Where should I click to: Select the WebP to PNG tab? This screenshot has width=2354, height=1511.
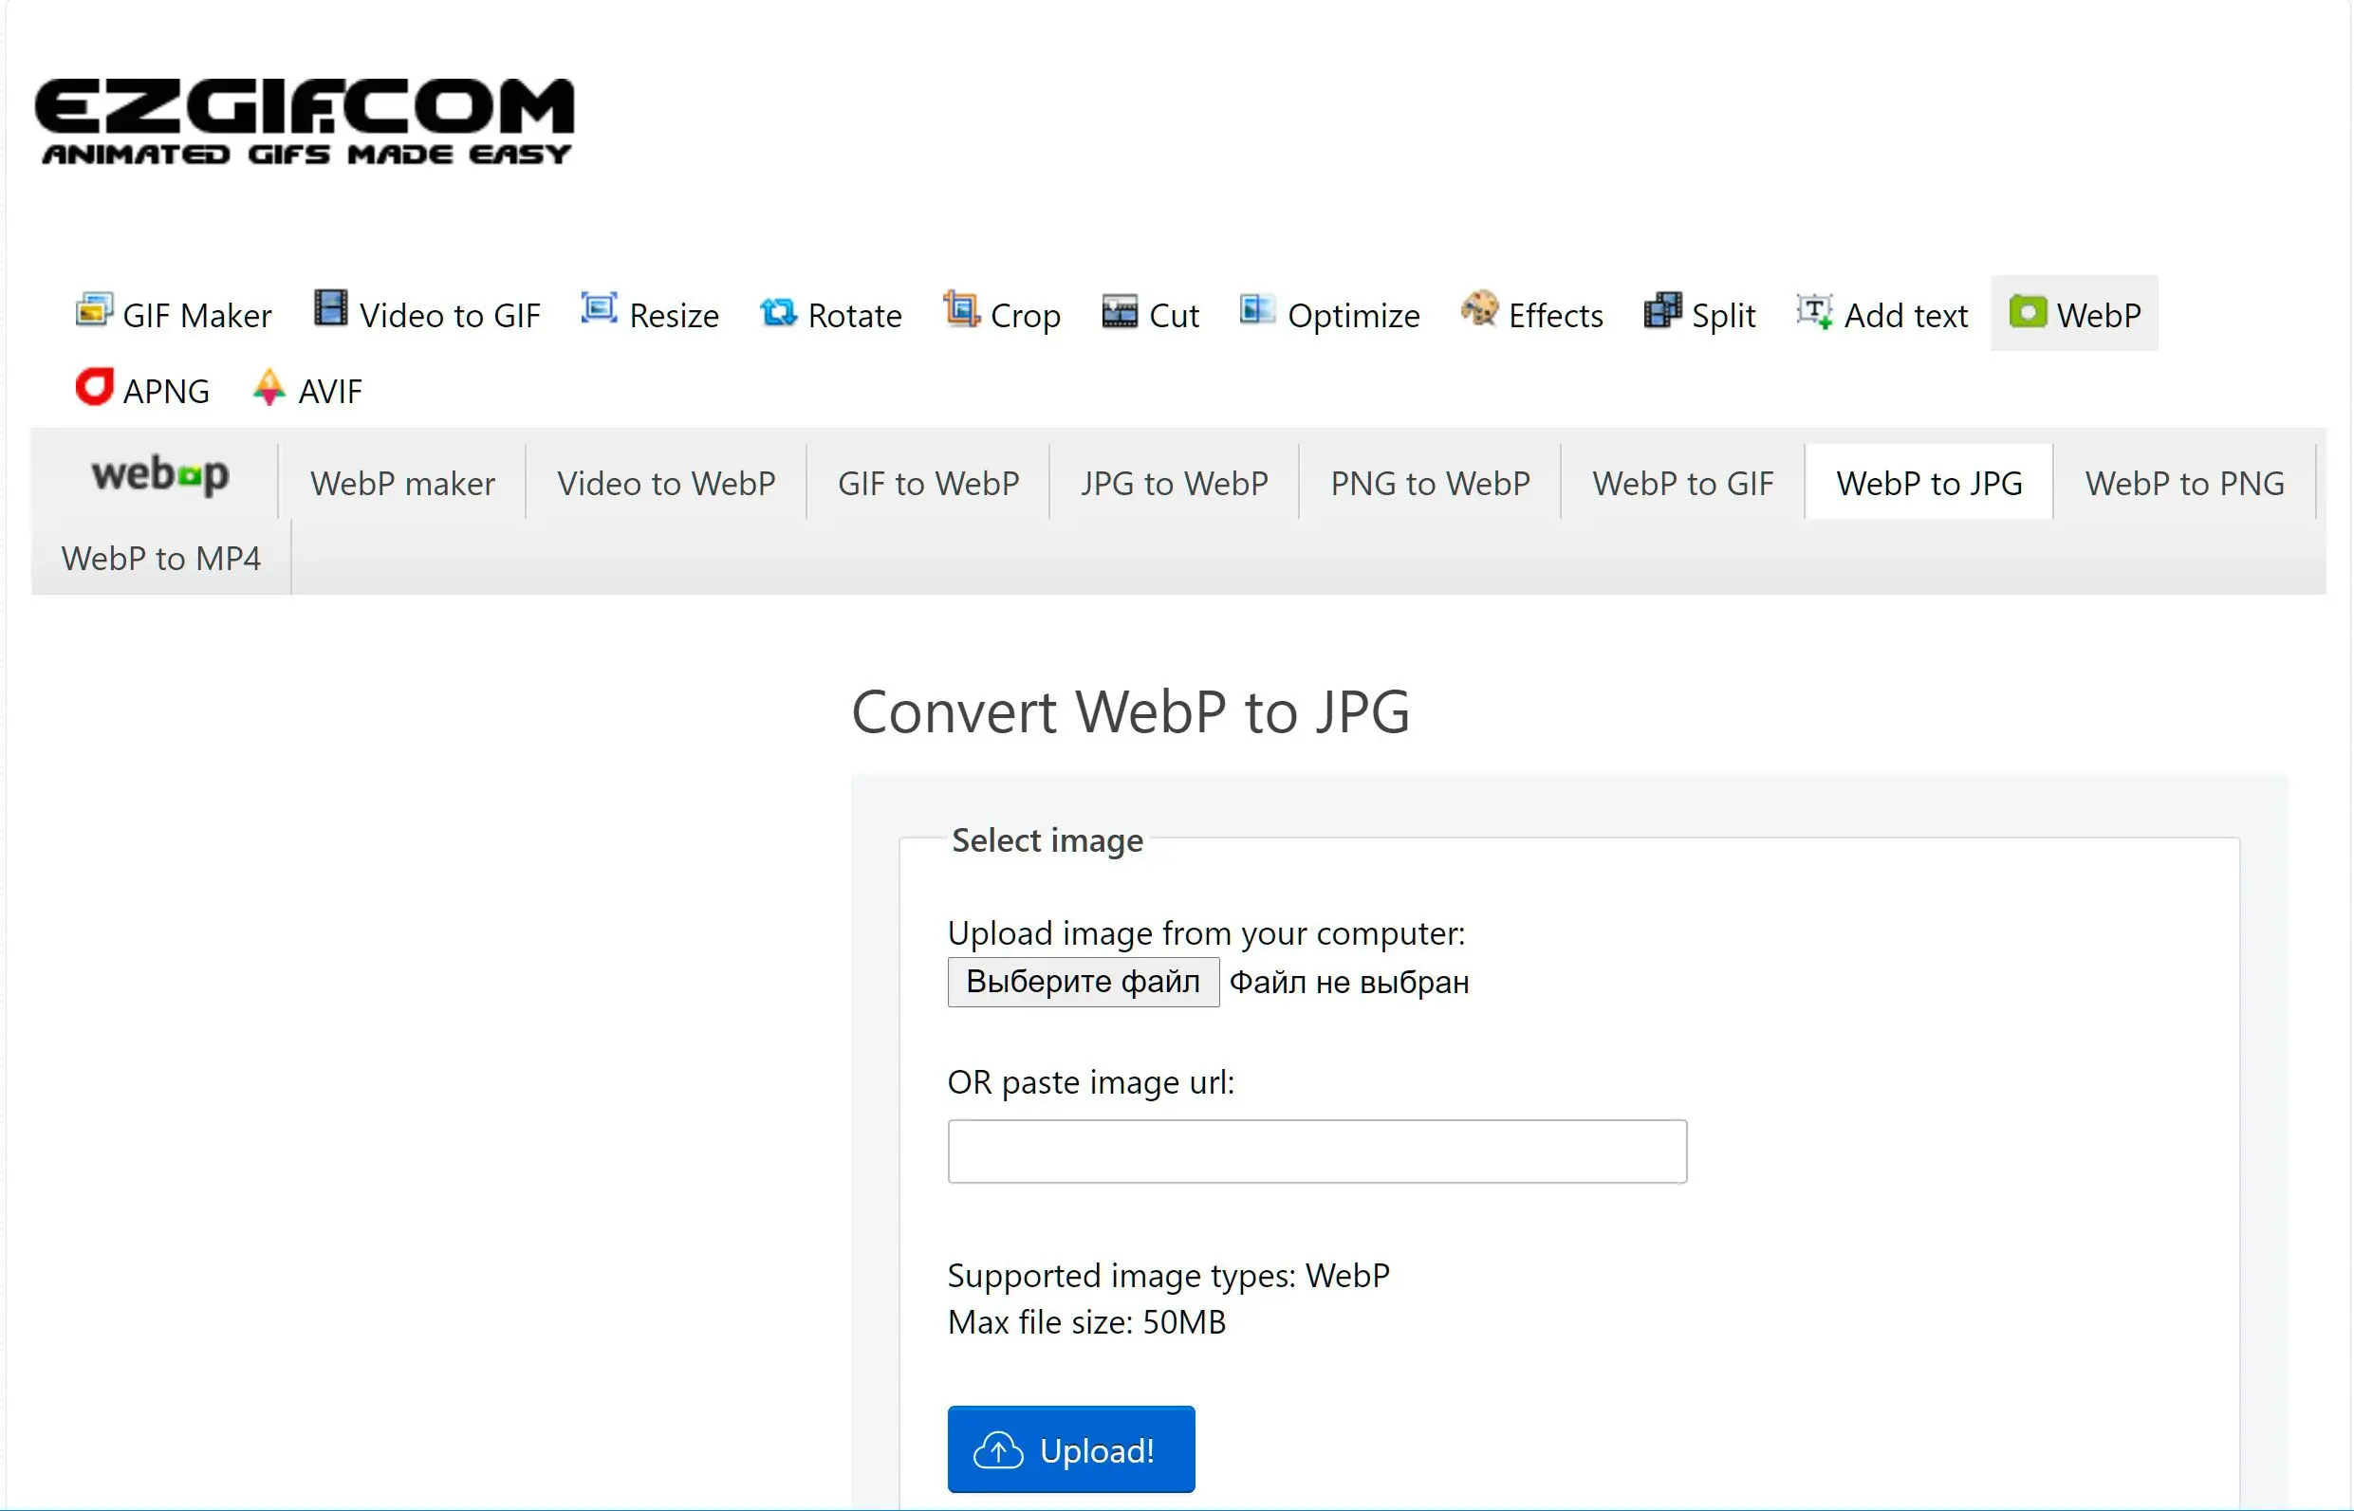click(x=2186, y=480)
